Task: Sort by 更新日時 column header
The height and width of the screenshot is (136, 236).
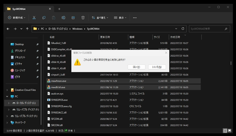Action: [105, 37]
